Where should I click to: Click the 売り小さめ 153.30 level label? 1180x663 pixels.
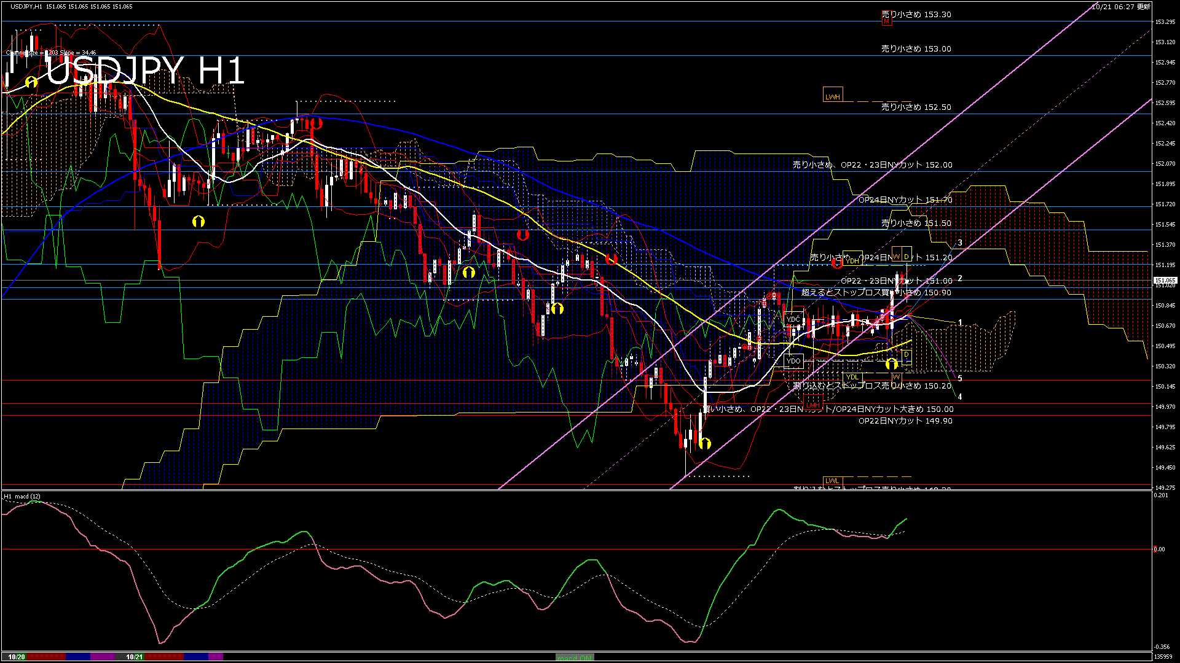(x=916, y=14)
